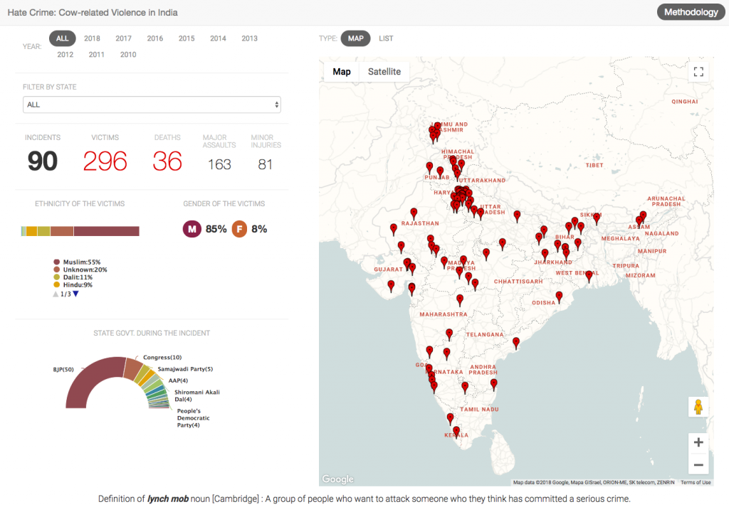The height and width of the screenshot is (512, 729).
Task: Show previous ethnicity legend page arrow
Action: 56,294
